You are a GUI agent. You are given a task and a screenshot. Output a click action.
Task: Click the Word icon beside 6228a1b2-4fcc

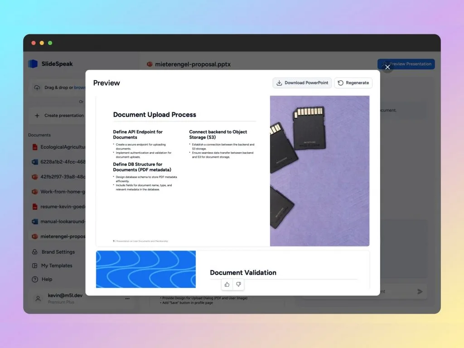[x=34, y=162]
